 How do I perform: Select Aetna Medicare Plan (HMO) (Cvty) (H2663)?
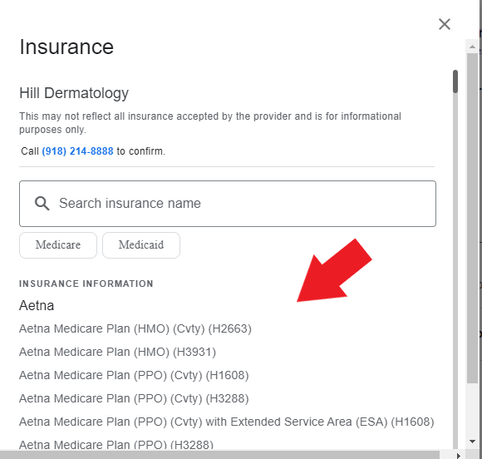pos(135,329)
